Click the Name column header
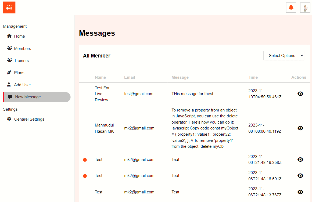Viewport: 312px width, 202px height. click(x=100, y=77)
